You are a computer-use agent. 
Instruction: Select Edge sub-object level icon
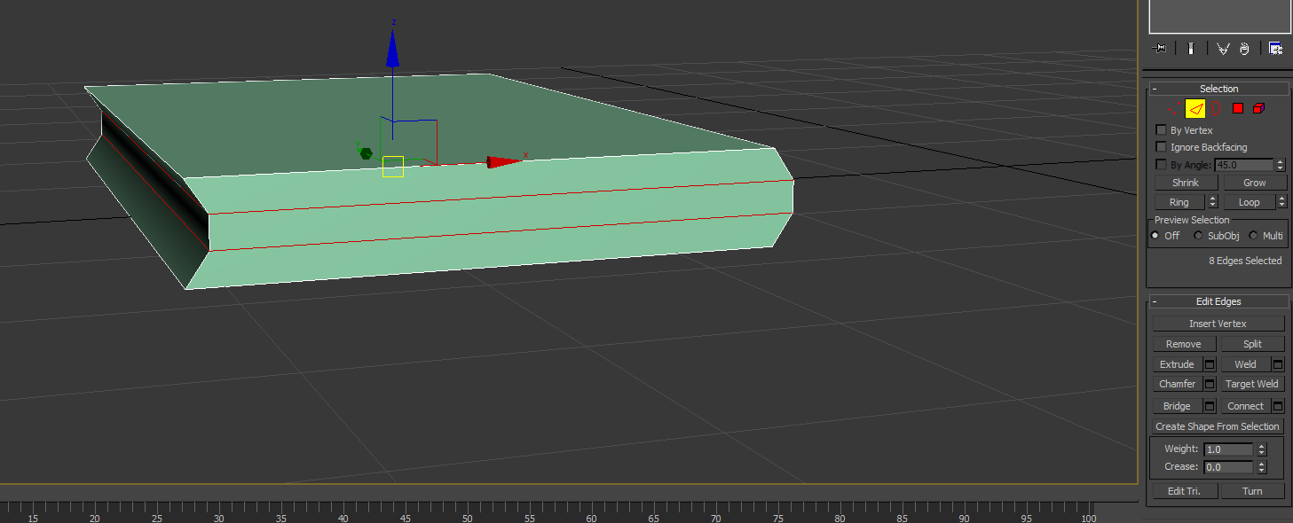(1195, 108)
